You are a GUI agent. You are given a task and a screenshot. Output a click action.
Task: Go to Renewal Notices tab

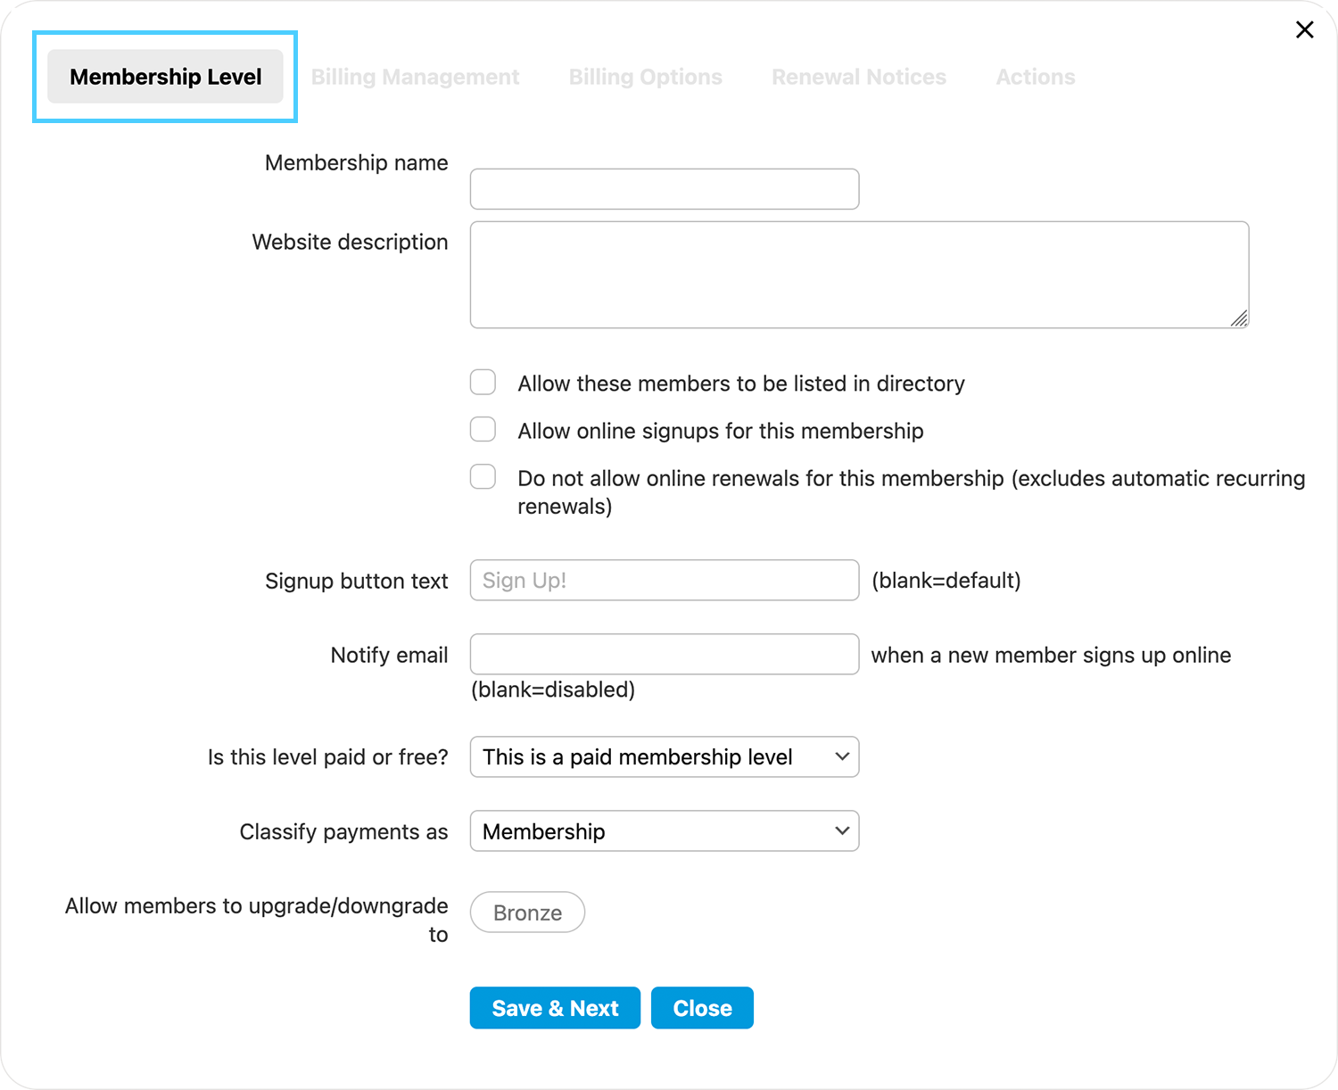click(858, 78)
